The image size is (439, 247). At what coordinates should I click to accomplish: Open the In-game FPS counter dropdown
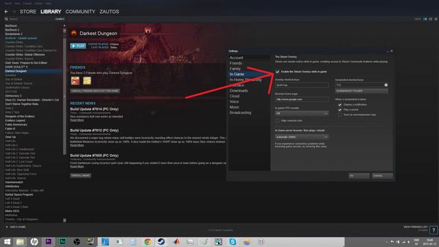click(302, 113)
